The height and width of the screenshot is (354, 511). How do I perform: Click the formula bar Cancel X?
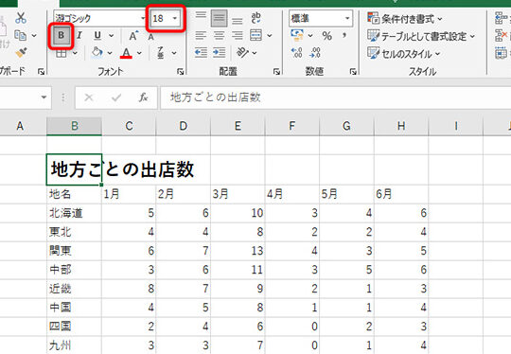point(89,97)
